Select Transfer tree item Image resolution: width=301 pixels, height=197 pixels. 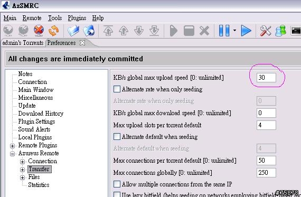coord(40,169)
